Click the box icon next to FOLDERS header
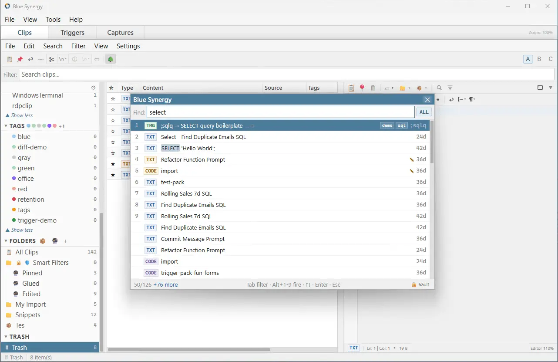The image size is (558, 362). pyautogui.click(x=43, y=241)
